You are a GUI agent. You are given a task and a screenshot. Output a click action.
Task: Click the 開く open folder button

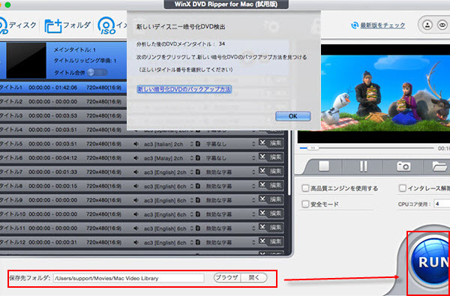click(254, 278)
